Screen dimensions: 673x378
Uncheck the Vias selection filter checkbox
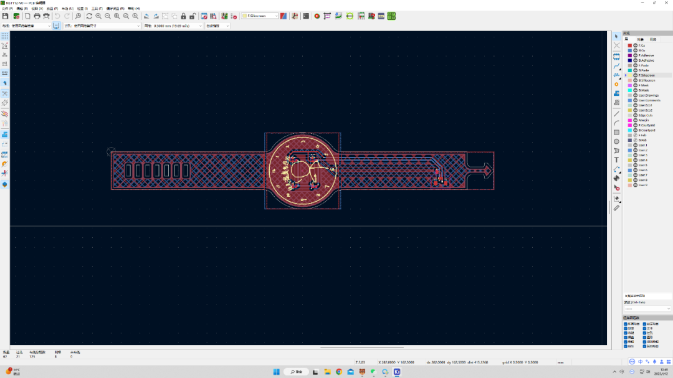[x=645, y=333]
